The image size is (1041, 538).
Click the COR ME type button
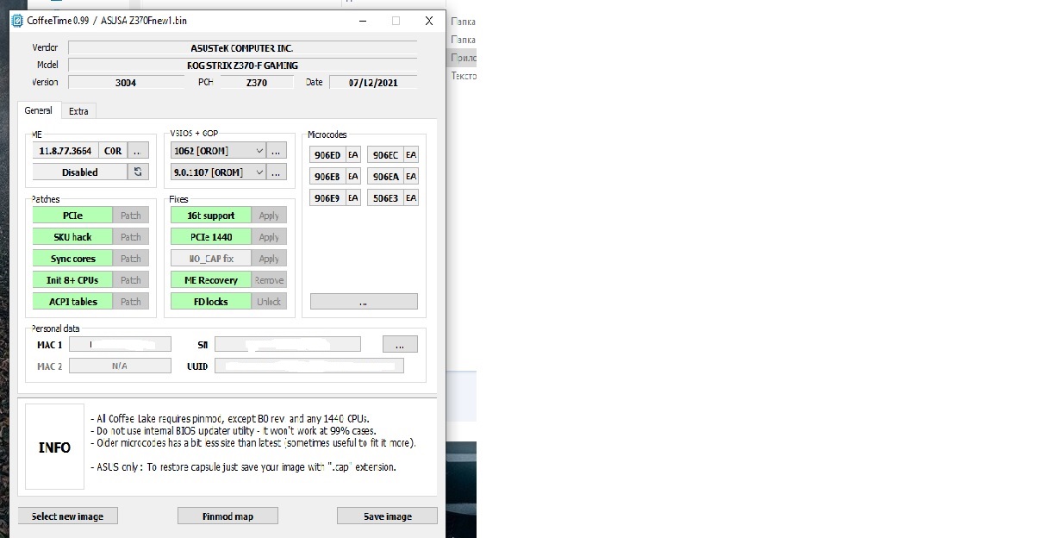[113, 150]
